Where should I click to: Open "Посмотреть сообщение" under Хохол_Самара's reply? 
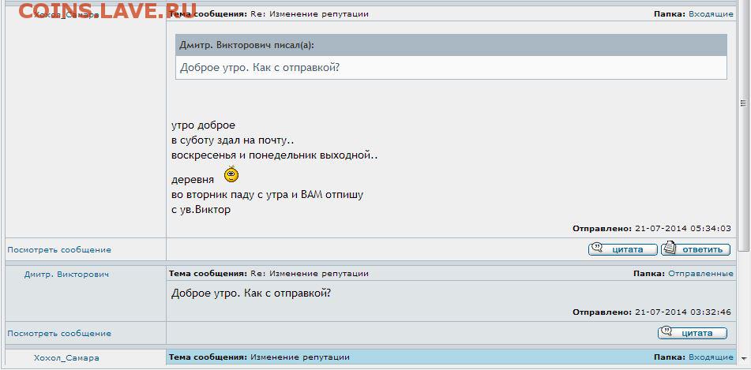[59, 250]
